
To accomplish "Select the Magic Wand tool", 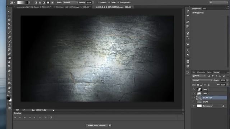I will tap(9, 24).
